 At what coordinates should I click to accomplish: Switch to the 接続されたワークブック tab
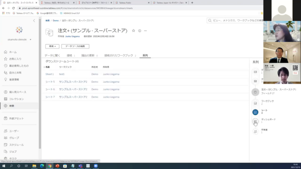coord(120,55)
